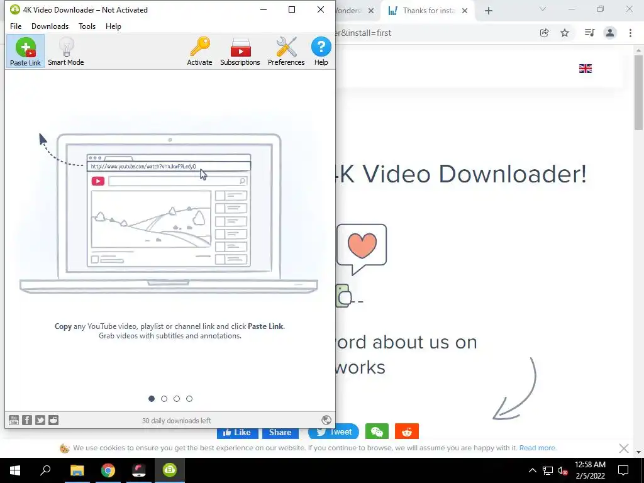
Task: Open Subscriptions in the toolbar
Action: click(x=240, y=52)
